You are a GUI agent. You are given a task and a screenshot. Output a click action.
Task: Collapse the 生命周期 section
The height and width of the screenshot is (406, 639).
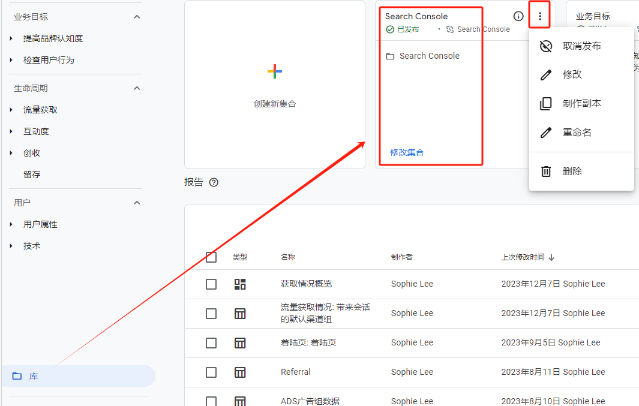point(137,88)
